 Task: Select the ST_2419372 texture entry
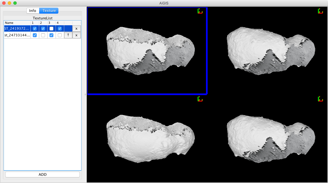coord(17,28)
